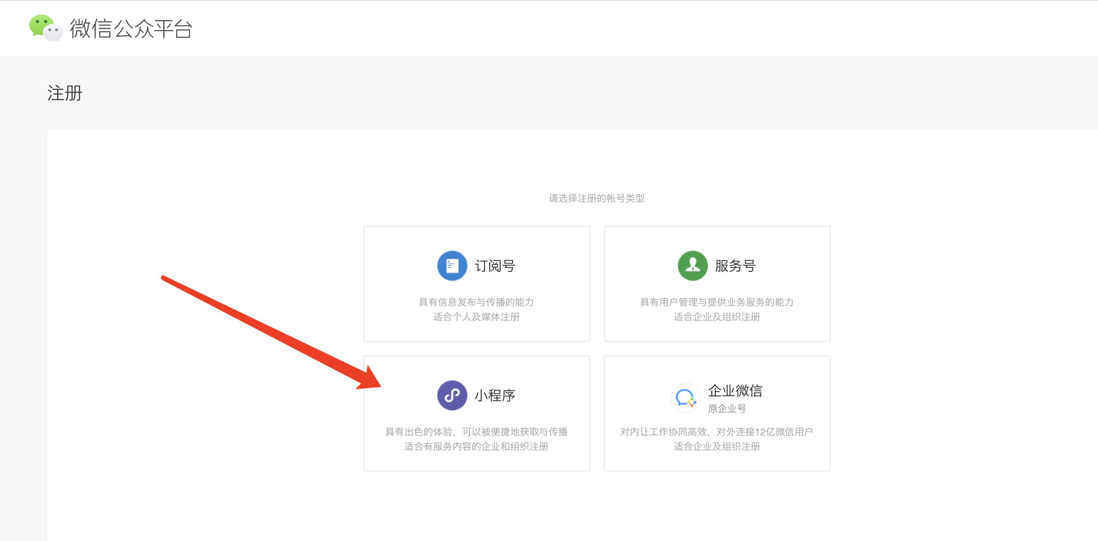This screenshot has height=541, width=1098.
Task: Select the 订阅号 title text
Action: (x=495, y=266)
